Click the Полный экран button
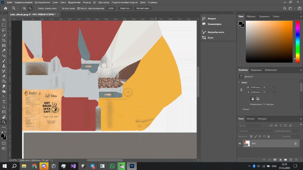Image resolution: width=303 pixels, height=170 pixels. 143,8
